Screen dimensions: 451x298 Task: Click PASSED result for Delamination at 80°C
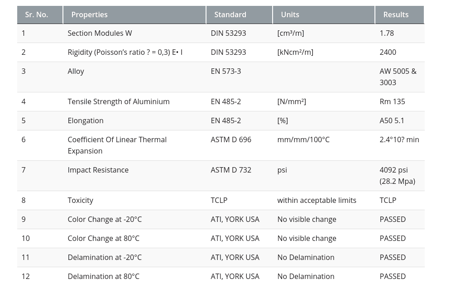point(393,276)
